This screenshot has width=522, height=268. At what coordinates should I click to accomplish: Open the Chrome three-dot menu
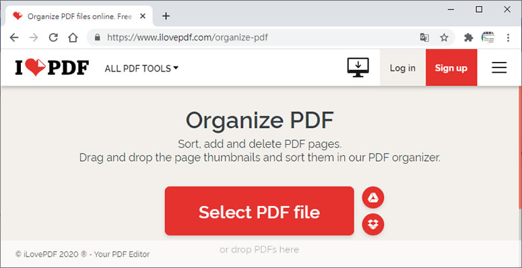point(508,37)
